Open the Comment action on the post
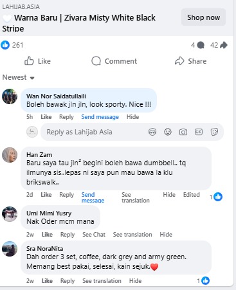Viewport: 236px width, 290px height. coord(114,61)
